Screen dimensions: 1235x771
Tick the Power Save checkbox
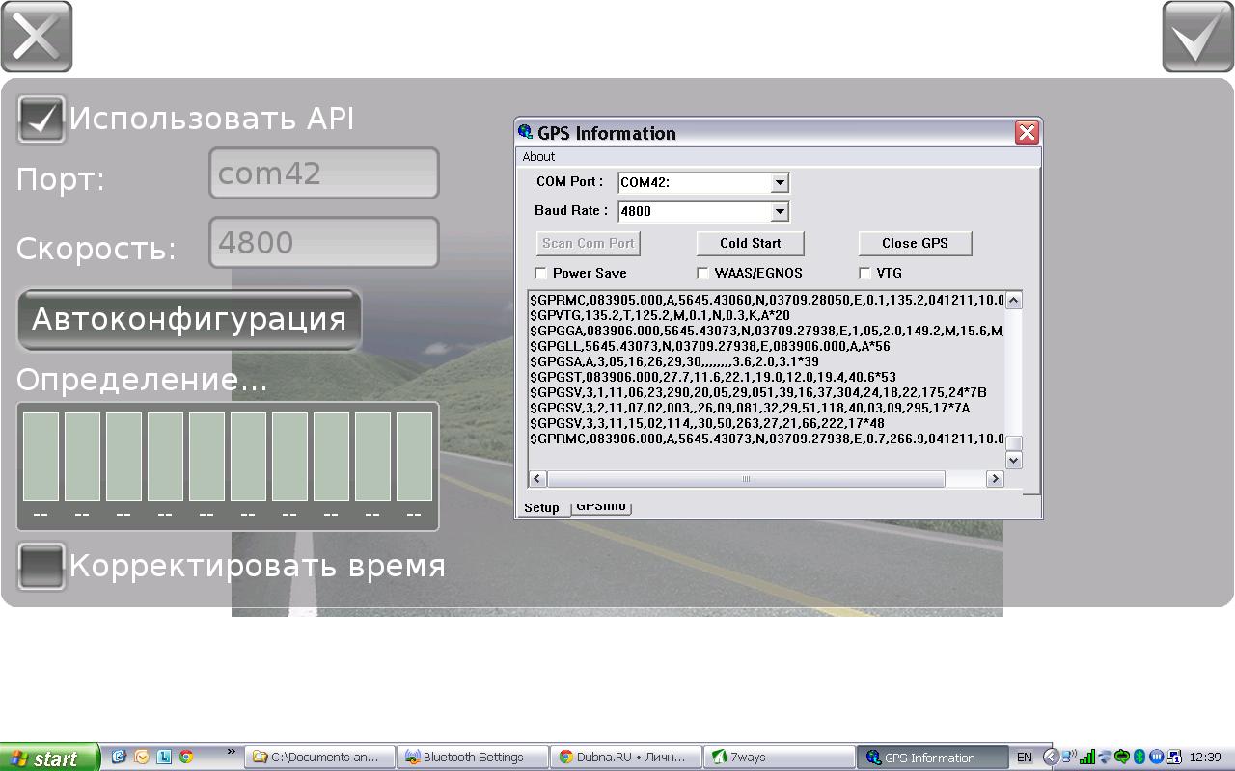[x=541, y=273]
